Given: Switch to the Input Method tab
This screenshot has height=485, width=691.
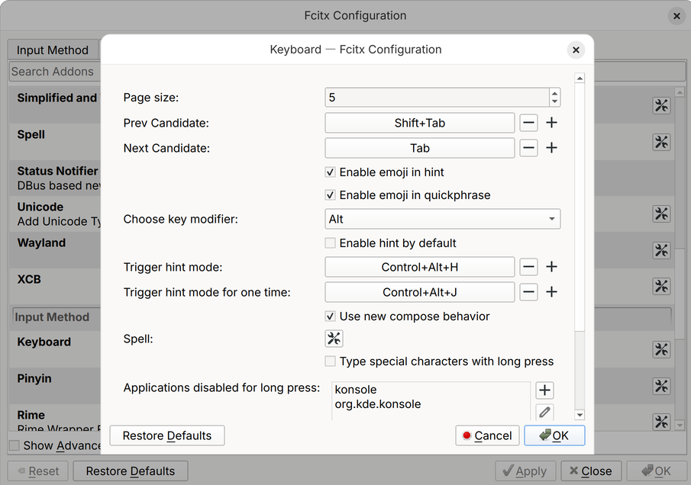Looking at the screenshot, I should click(x=53, y=50).
